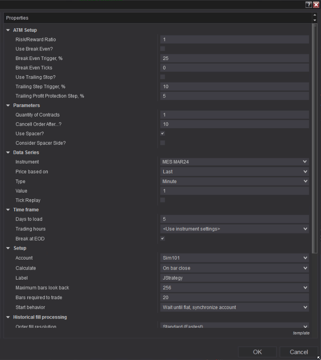Collapse the Parameters section

(x=7, y=105)
